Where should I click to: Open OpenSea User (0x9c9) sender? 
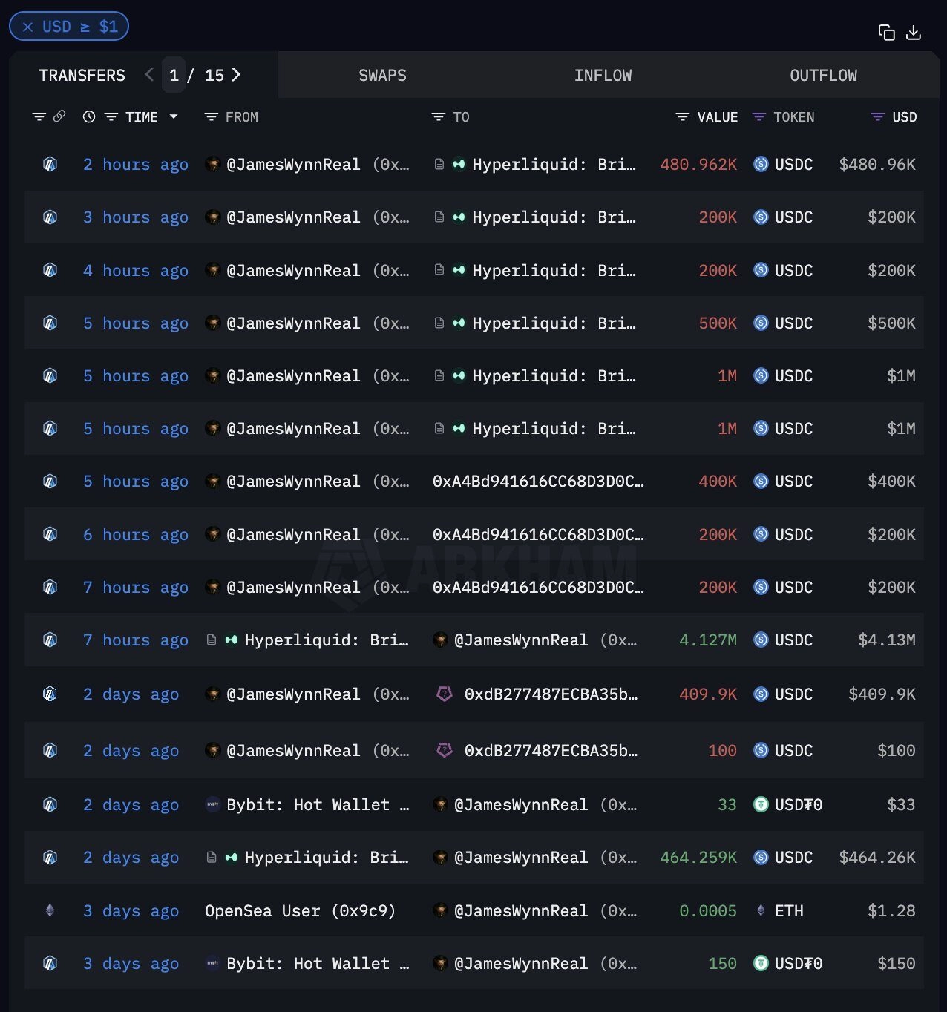[301, 911]
